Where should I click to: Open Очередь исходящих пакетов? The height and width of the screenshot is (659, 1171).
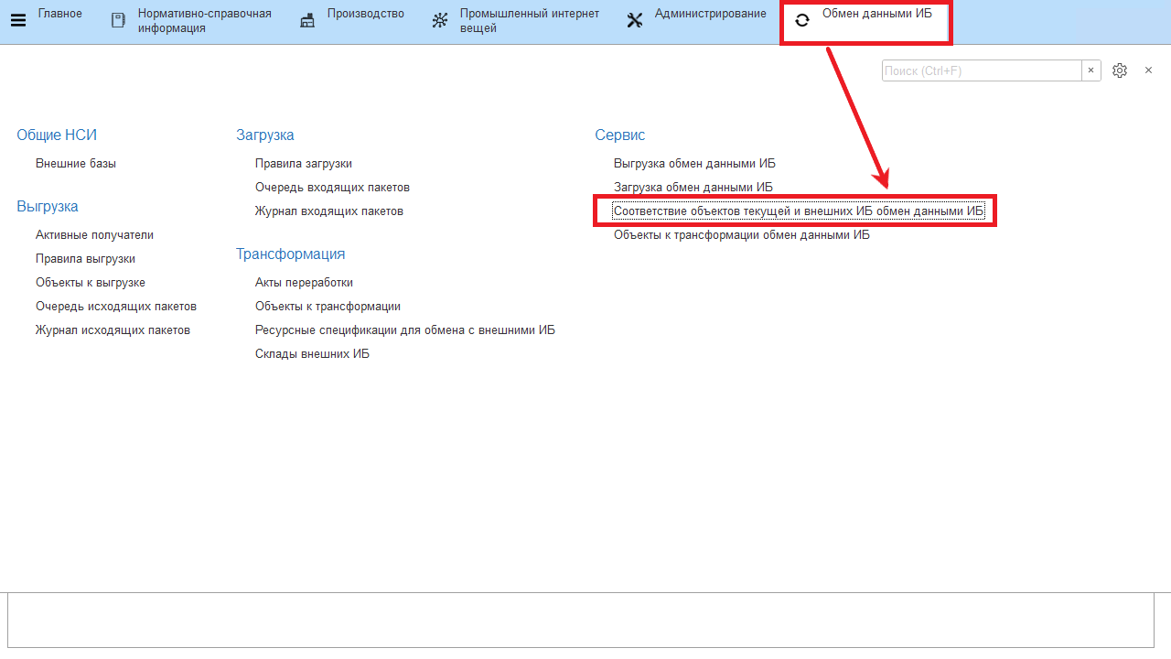click(x=116, y=307)
